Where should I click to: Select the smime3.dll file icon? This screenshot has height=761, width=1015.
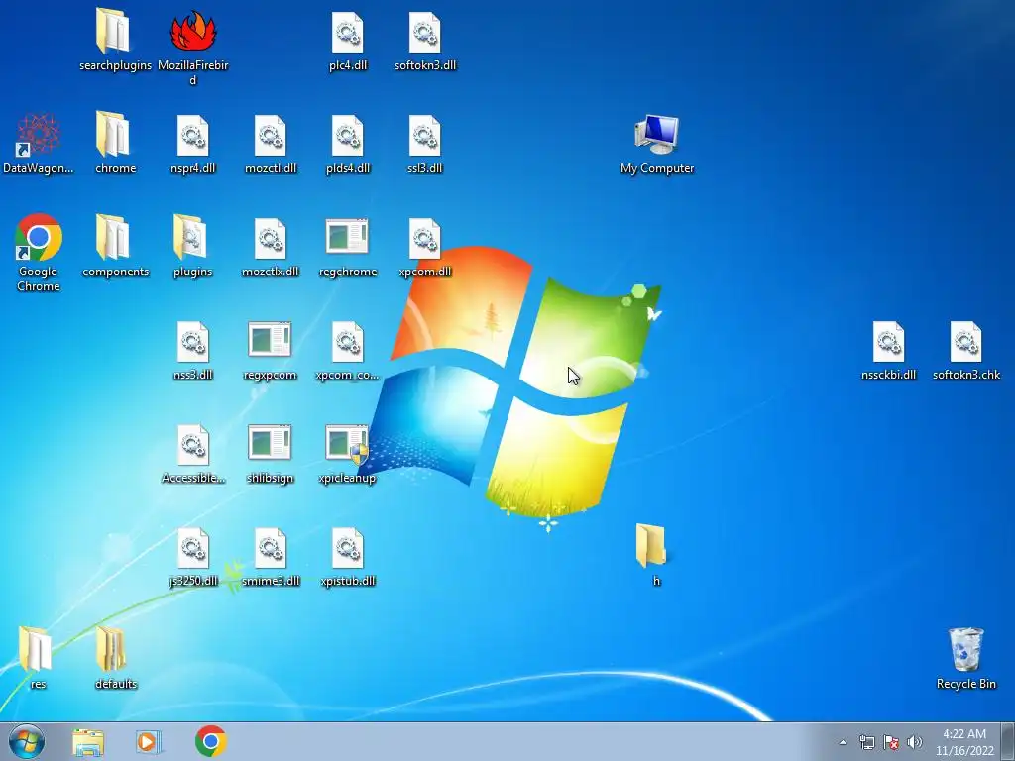click(270, 548)
